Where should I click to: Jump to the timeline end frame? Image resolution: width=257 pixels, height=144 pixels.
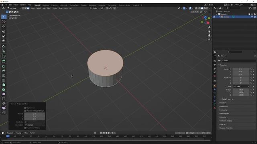114,133
